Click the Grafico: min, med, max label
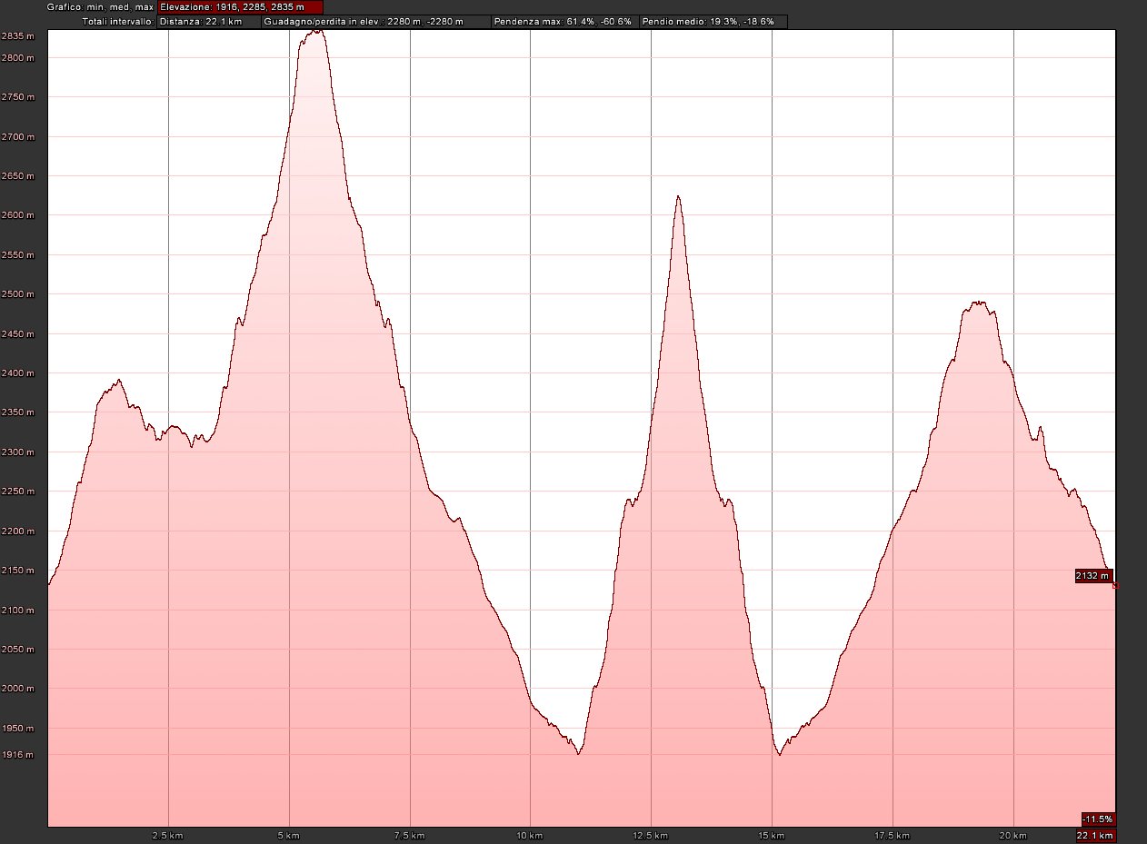Image resolution: width=1147 pixels, height=844 pixels. [100, 7]
